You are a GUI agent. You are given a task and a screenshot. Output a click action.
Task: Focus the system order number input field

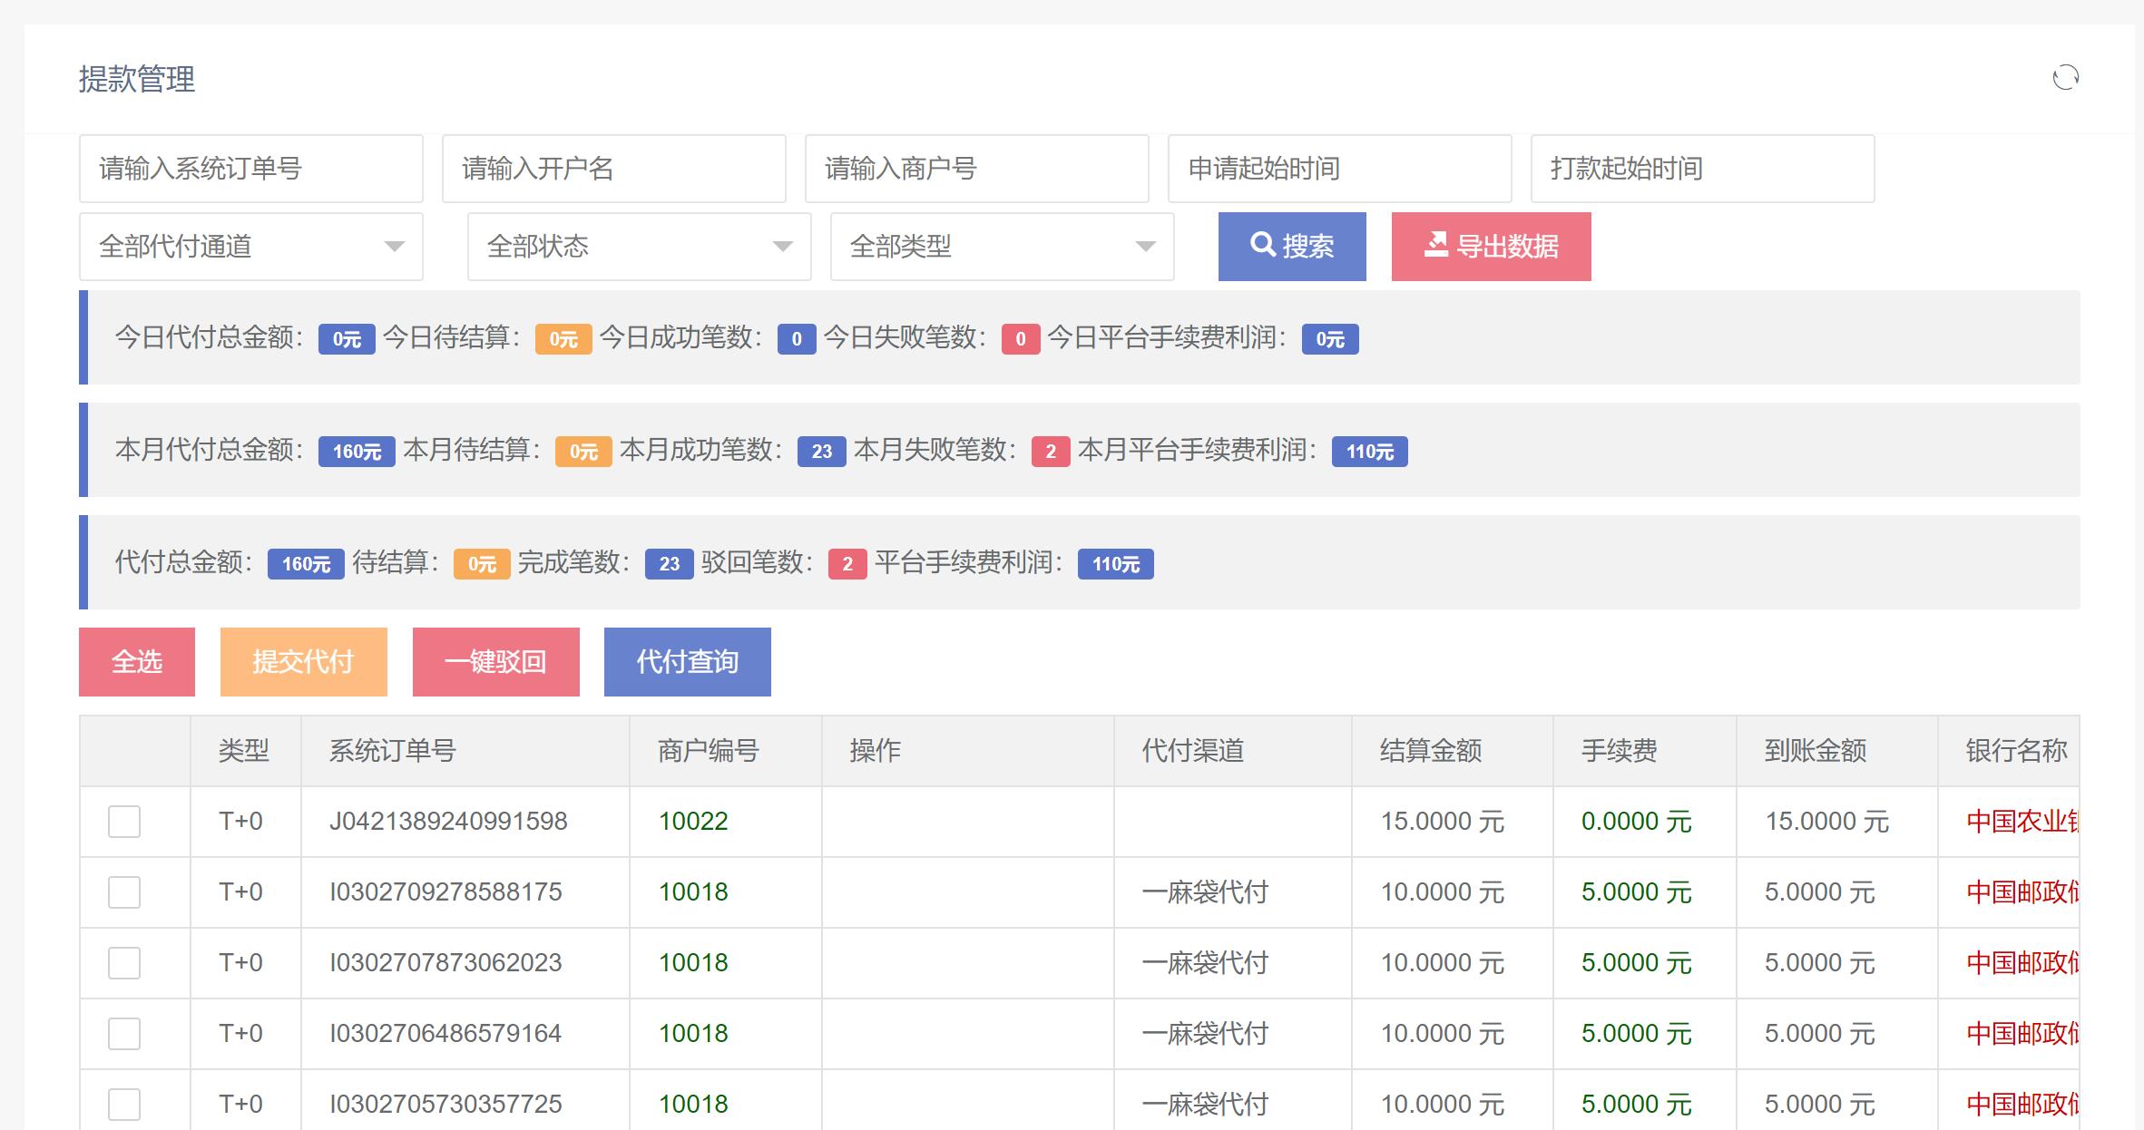250,169
